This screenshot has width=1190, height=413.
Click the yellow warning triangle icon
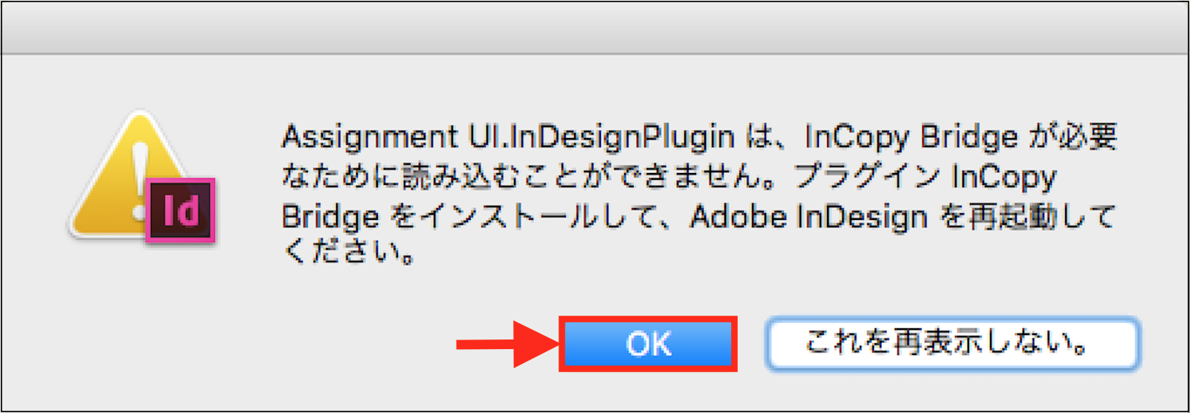click(119, 178)
